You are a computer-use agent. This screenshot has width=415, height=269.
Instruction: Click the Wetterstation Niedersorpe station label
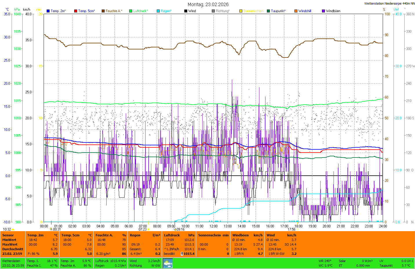pyautogui.click(x=389, y=3)
